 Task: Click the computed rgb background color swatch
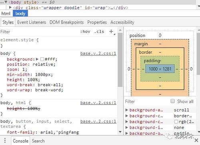(176, 121)
